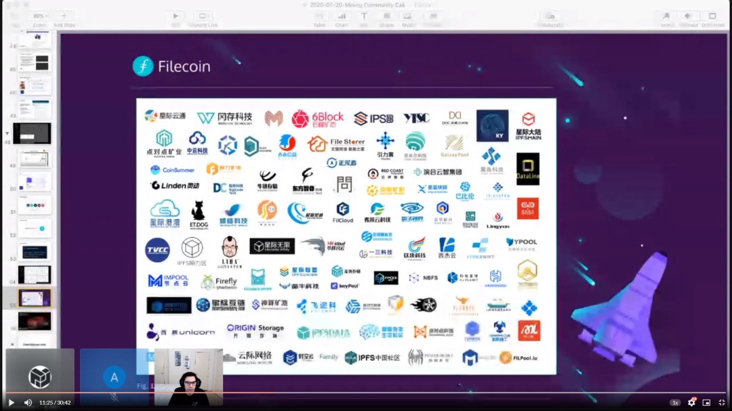Click the FilCloud logo

tap(343, 212)
